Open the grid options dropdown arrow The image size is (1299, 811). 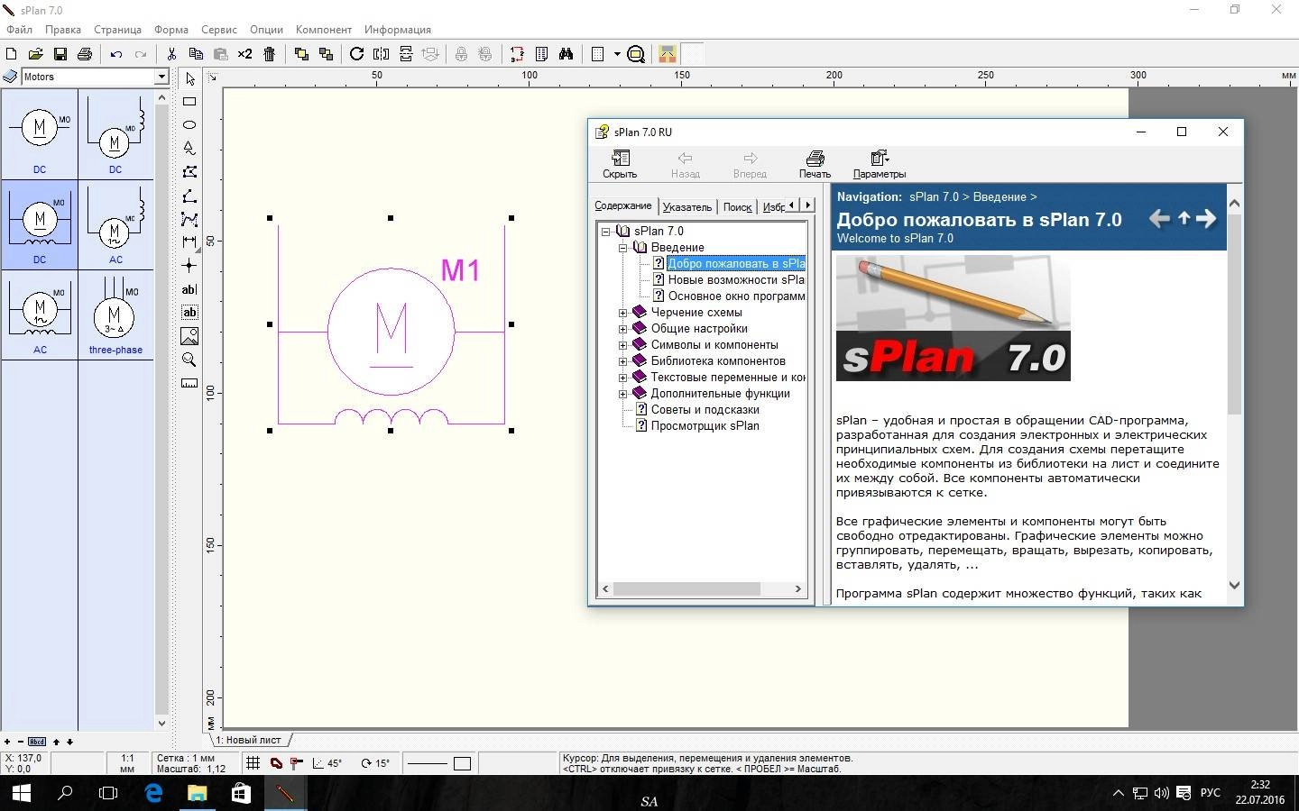[617, 54]
